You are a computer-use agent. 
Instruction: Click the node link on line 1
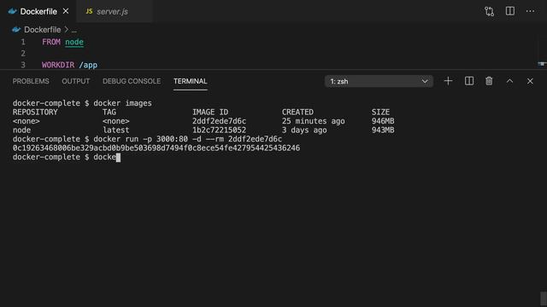74,42
